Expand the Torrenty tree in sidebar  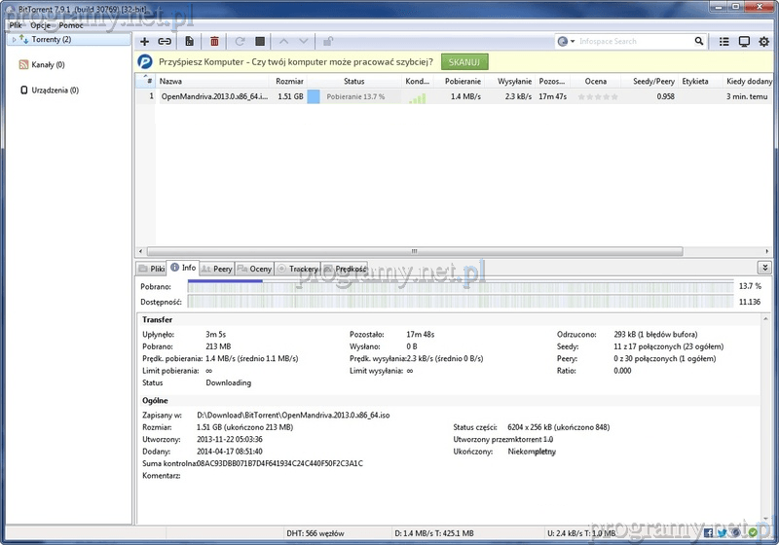[13, 40]
